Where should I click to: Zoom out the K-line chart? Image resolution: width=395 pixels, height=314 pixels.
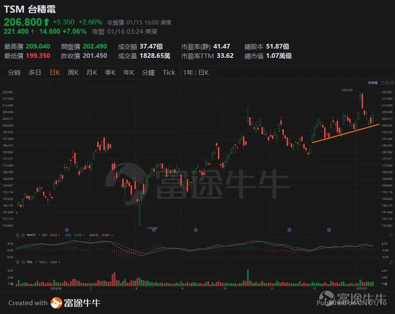(387, 83)
